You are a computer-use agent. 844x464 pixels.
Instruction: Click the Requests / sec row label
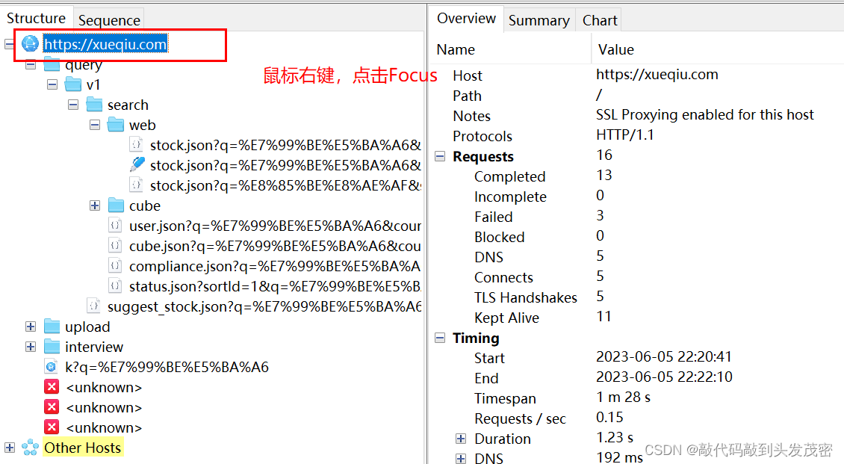coord(520,418)
